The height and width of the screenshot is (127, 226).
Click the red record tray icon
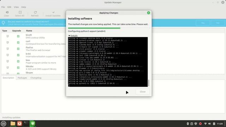click(200, 124)
